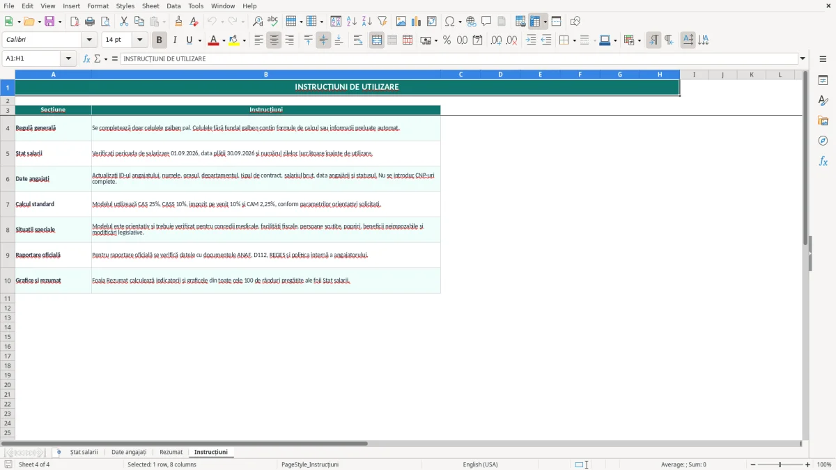Insert an image from the toolbar
This screenshot has width=836, height=470.
pyautogui.click(x=401, y=22)
